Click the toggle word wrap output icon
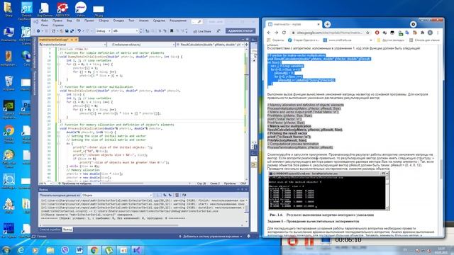This screenshot has width=454, height=255. pos(184,195)
